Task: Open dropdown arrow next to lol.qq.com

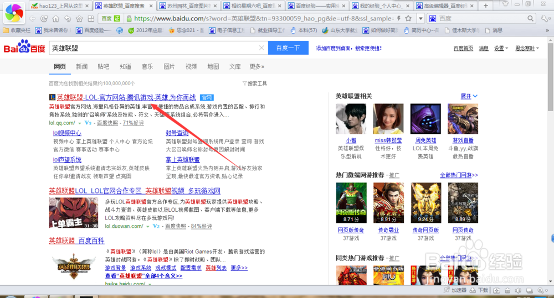Action: [x=79, y=123]
